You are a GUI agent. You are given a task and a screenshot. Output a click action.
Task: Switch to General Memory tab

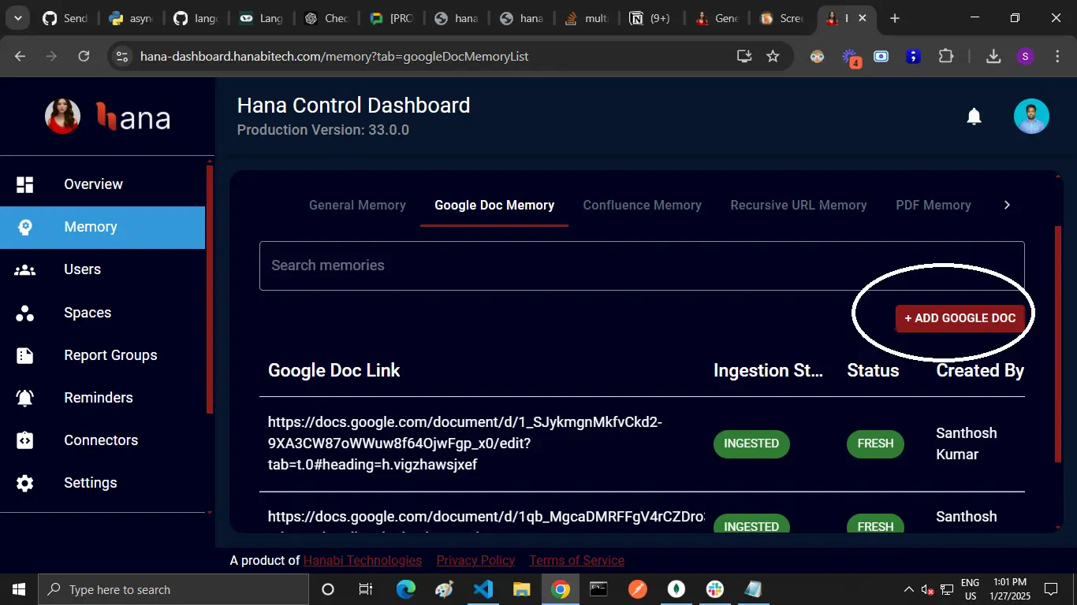(357, 205)
